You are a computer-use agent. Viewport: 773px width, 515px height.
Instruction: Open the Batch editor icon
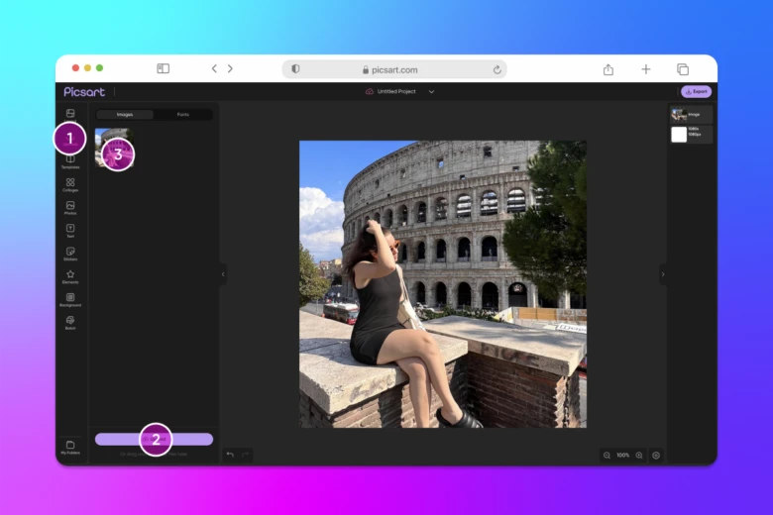pyautogui.click(x=70, y=322)
